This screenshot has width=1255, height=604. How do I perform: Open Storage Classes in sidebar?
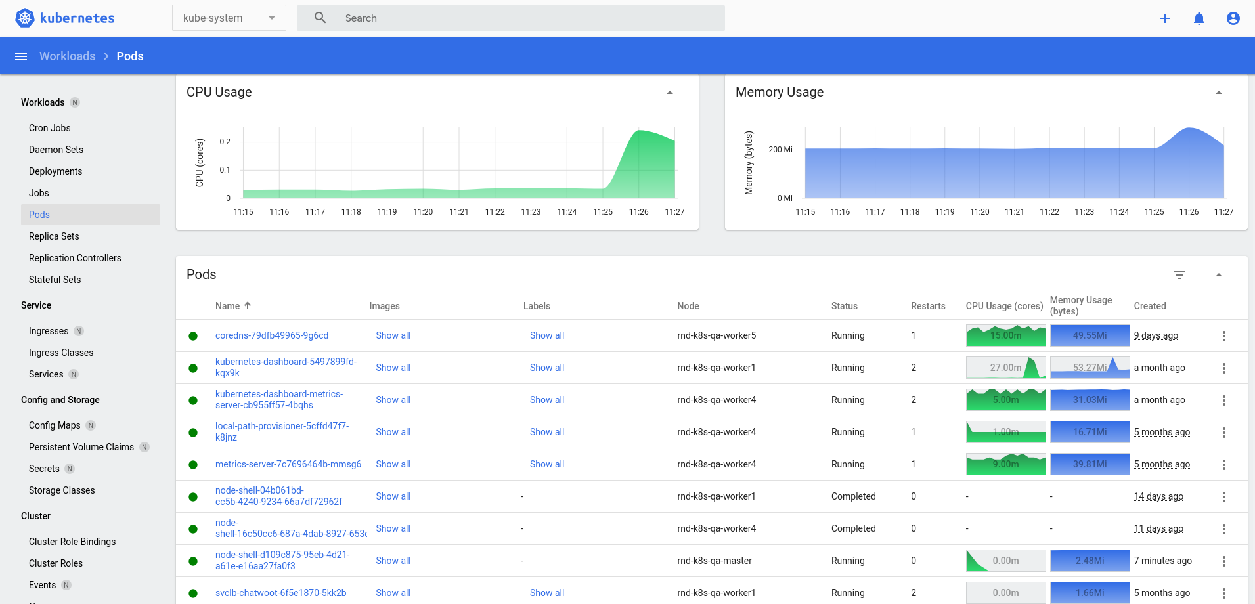tap(62, 490)
